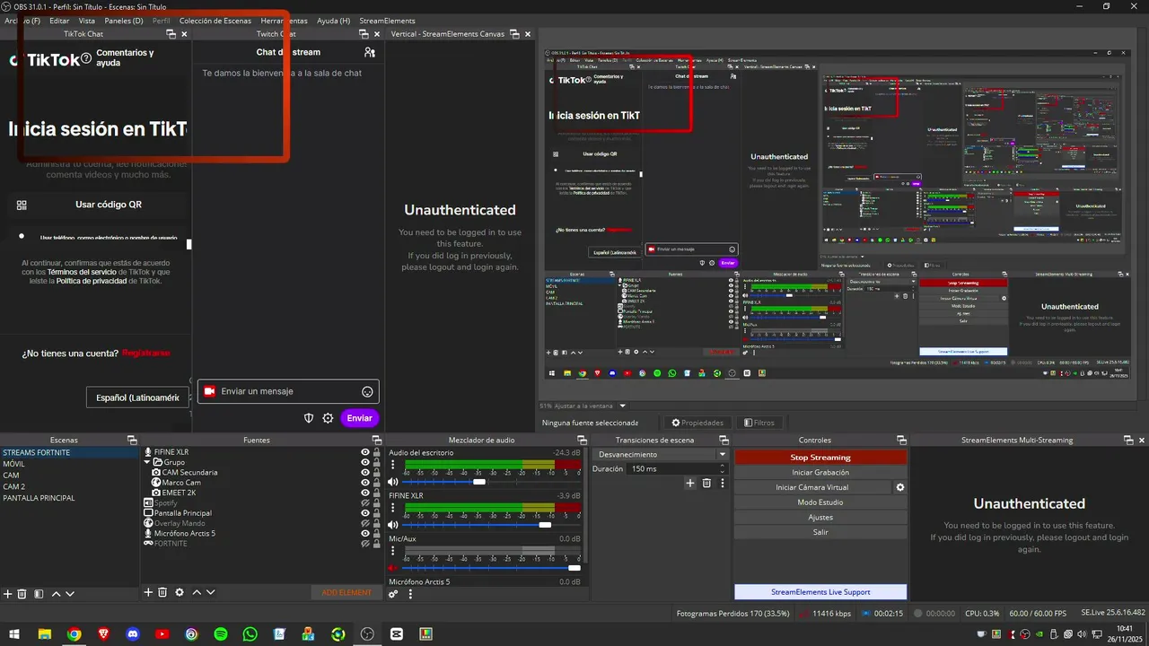The height and width of the screenshot is (646, 1149).
Task: Toggle visibility of Grupo source
Action: 365,462
